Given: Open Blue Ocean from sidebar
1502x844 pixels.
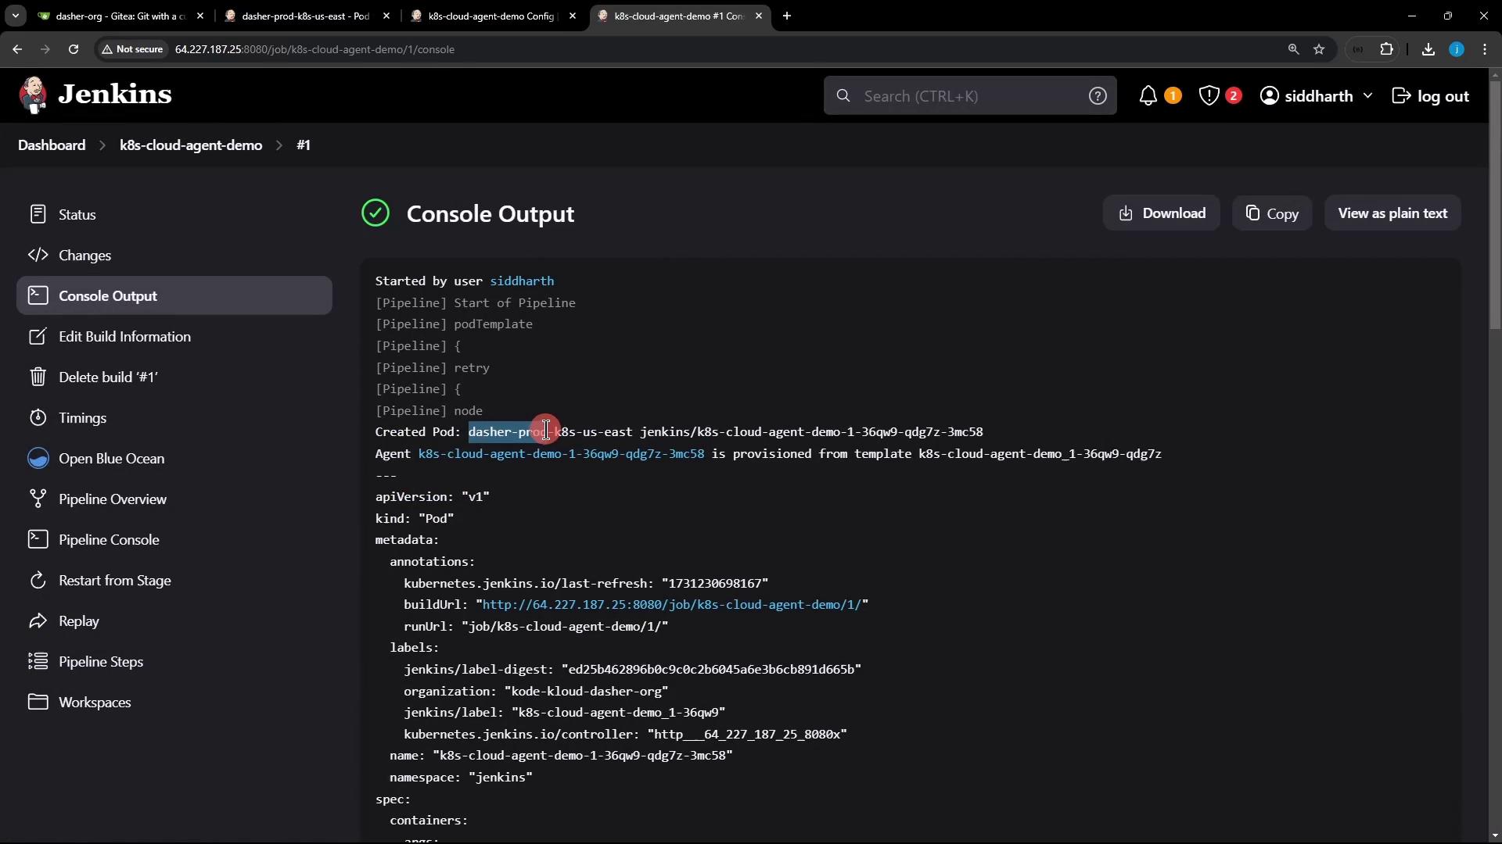Looking at the screenshot, I should pyautogui.click(x=111, y=459).
